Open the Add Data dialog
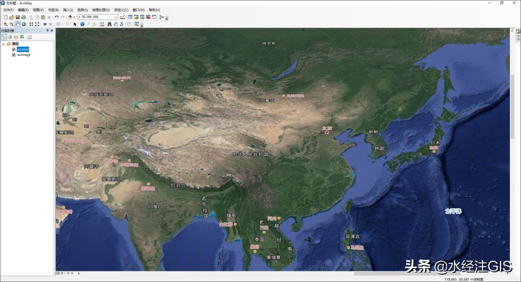The image size is (521, 282). pyautogui.click(x=70, y=17)
